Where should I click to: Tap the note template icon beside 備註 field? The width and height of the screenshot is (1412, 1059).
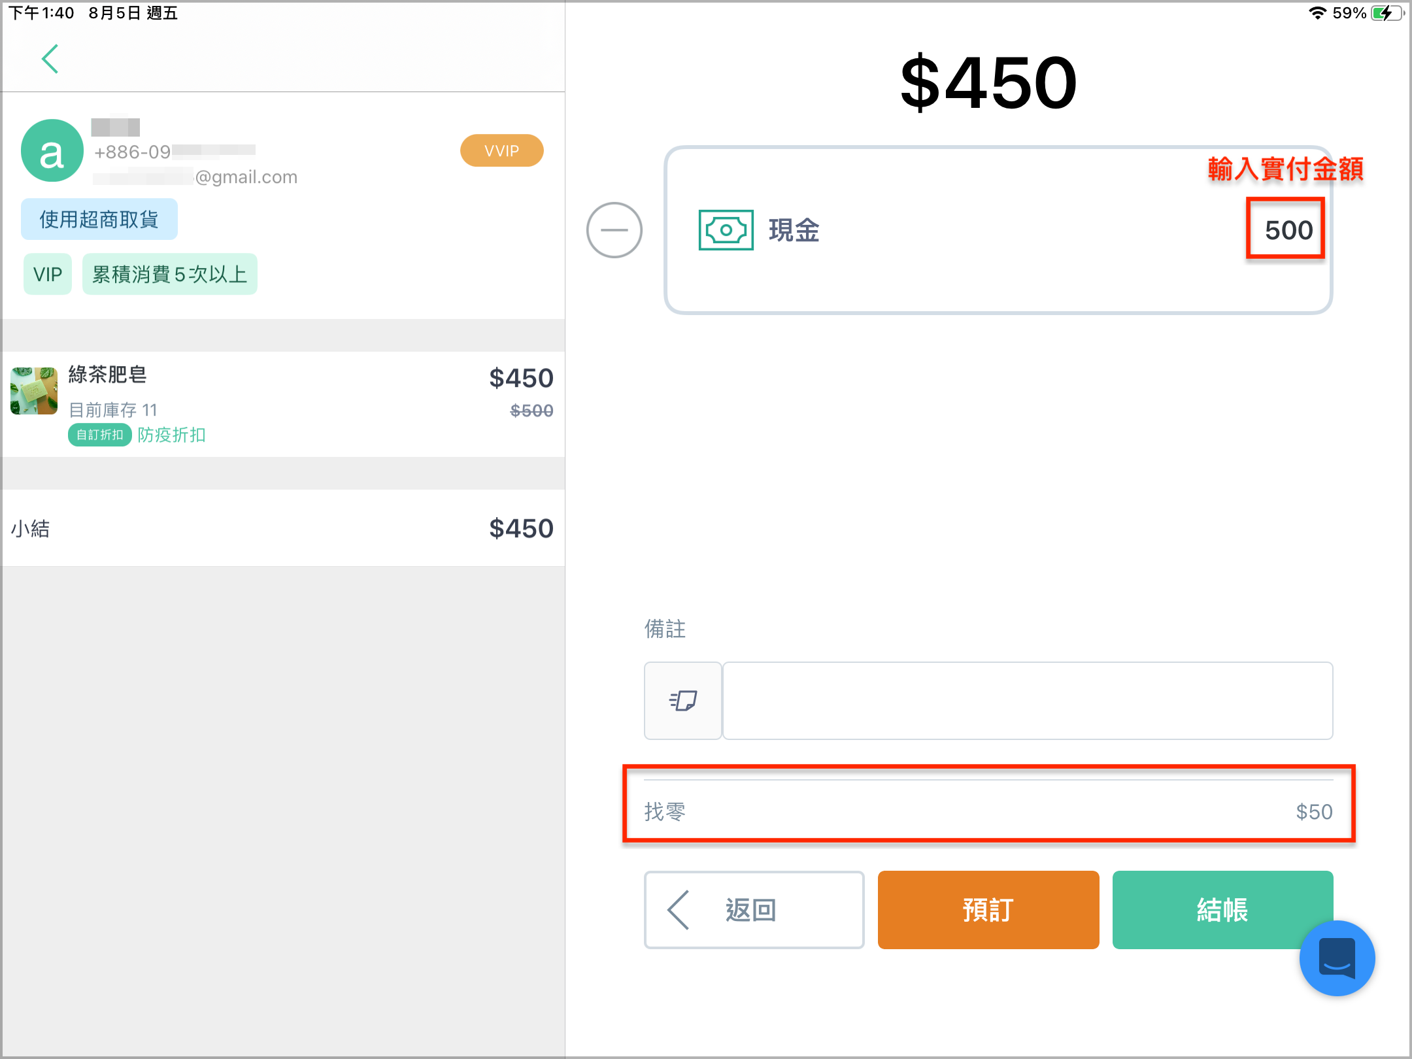pos(682,700)
